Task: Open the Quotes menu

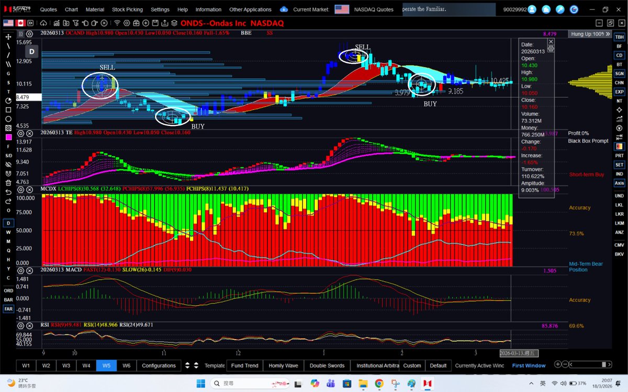Action: coord(49,9)
